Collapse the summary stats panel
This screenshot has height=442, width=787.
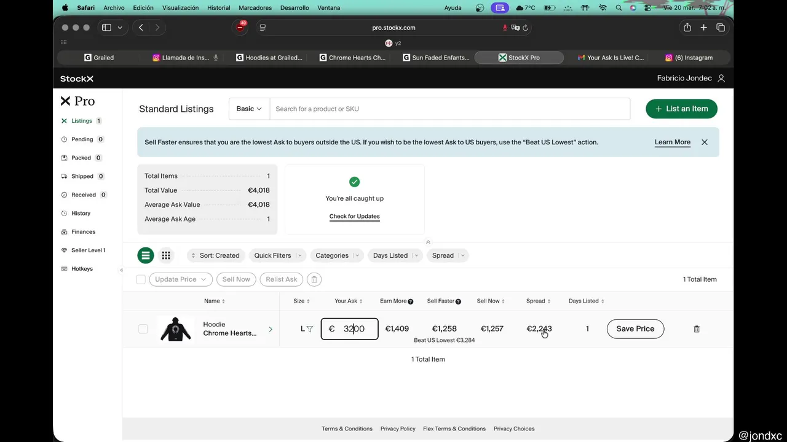(x=428, y=242)
